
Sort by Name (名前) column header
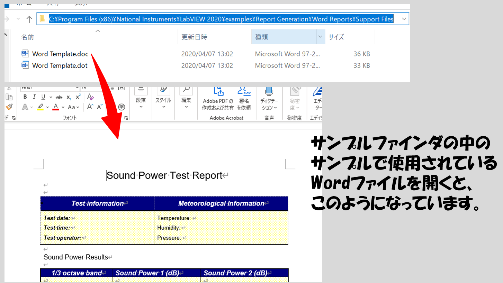[28, 37]
